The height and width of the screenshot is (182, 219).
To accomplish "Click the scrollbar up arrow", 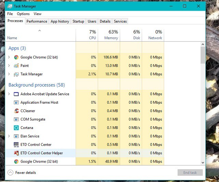I will pyautogui.click(x=203, y=44).
